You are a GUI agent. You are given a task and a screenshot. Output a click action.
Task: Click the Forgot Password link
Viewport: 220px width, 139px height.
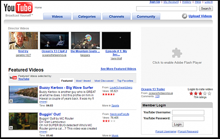click(188, 131)
